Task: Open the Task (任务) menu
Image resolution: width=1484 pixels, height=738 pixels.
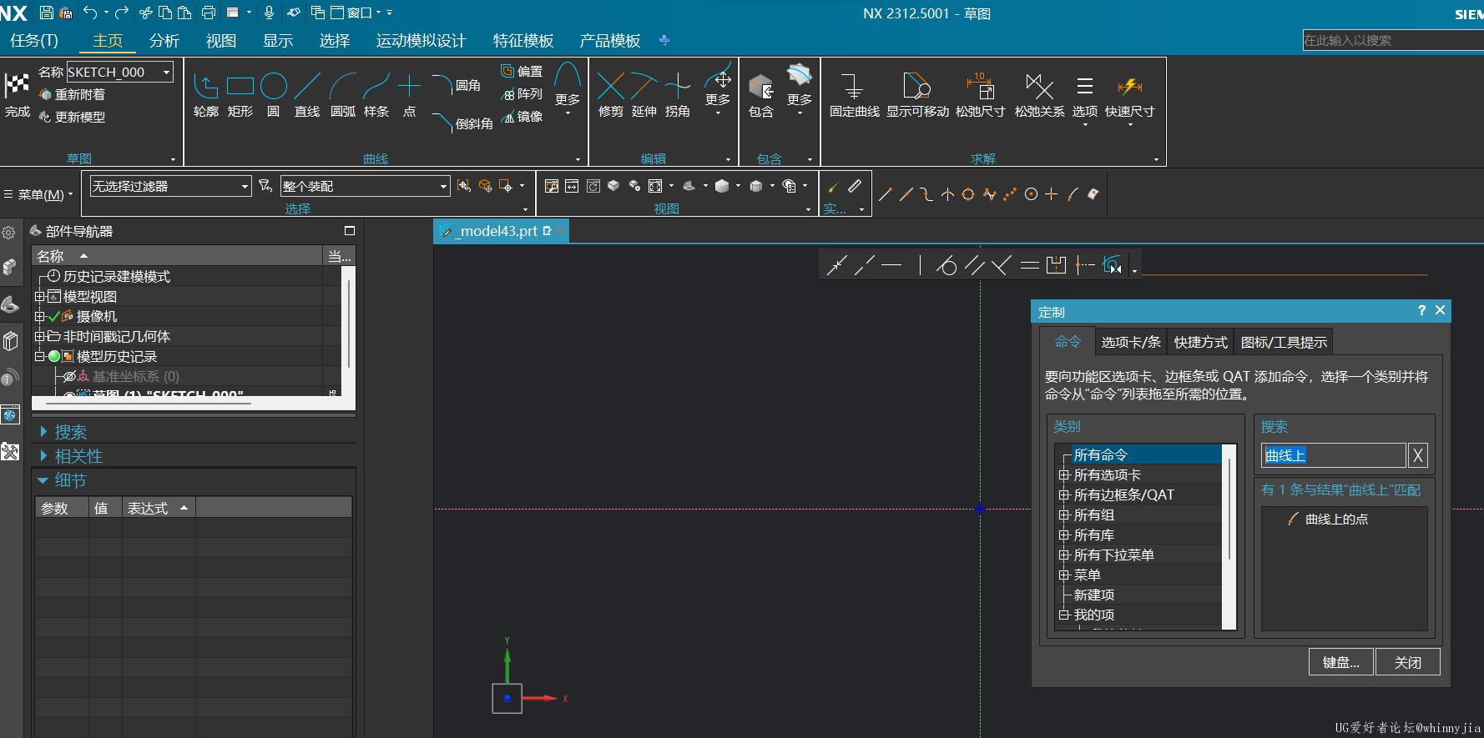Action: [34, 41]
